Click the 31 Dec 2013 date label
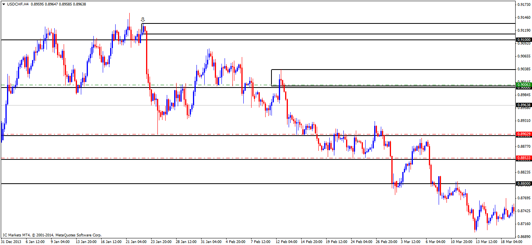The image size is (532, 245). tap(11, 241)
